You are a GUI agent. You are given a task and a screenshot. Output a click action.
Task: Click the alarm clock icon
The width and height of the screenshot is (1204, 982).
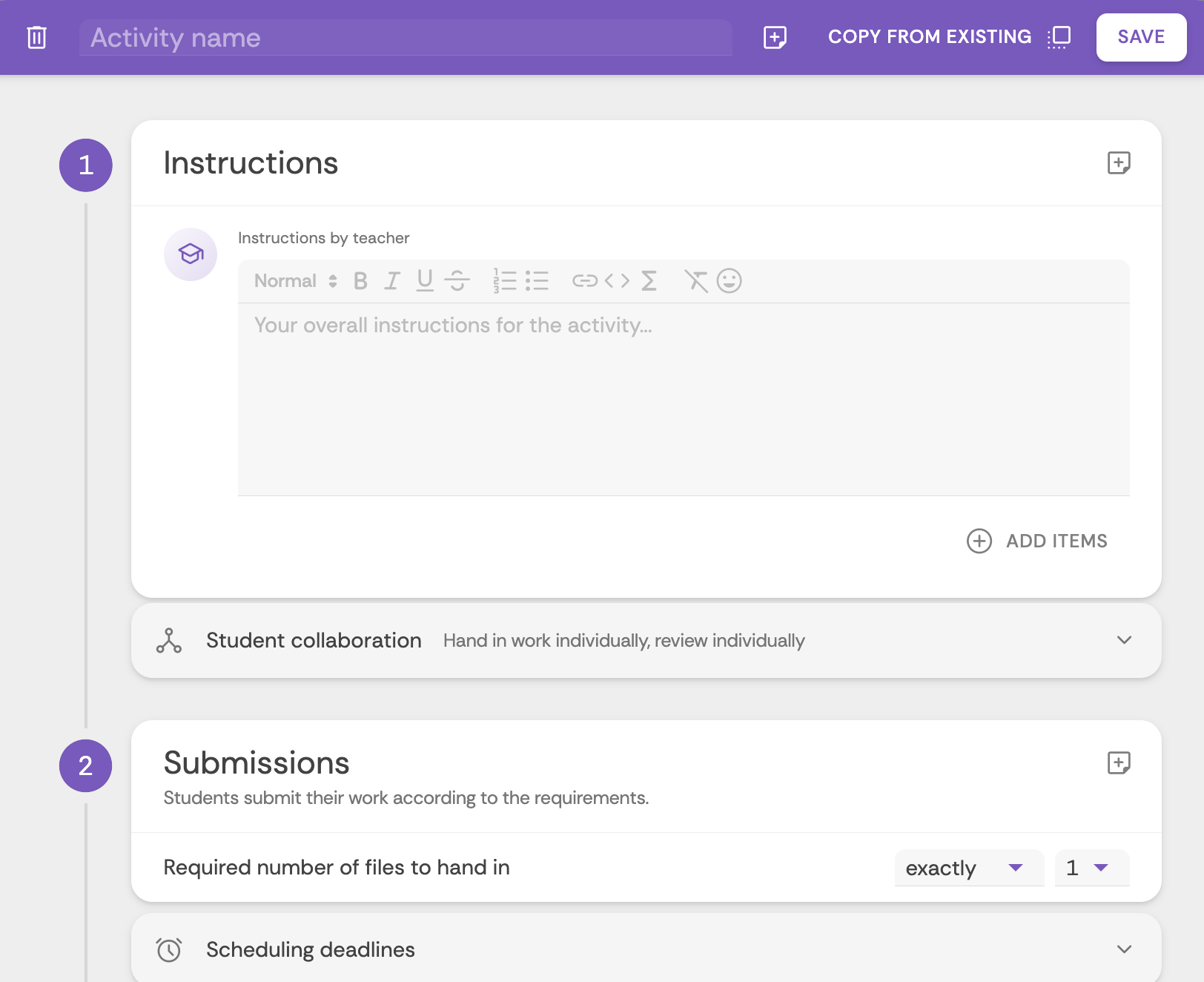(x=169, y=949)
